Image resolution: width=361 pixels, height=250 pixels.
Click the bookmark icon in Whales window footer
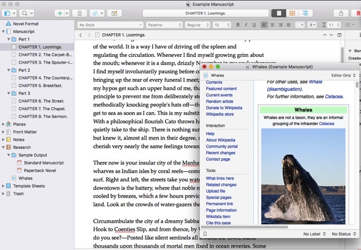click(x=205, y=234)
